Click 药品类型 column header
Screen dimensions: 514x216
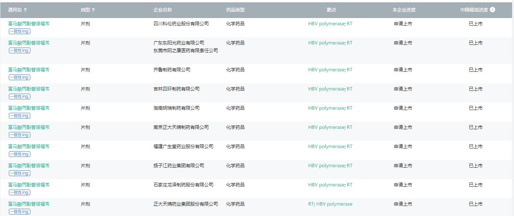click(235, 10)
